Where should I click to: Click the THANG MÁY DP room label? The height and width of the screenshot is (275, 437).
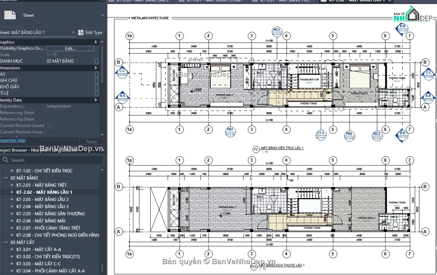(x=309, y=79)
